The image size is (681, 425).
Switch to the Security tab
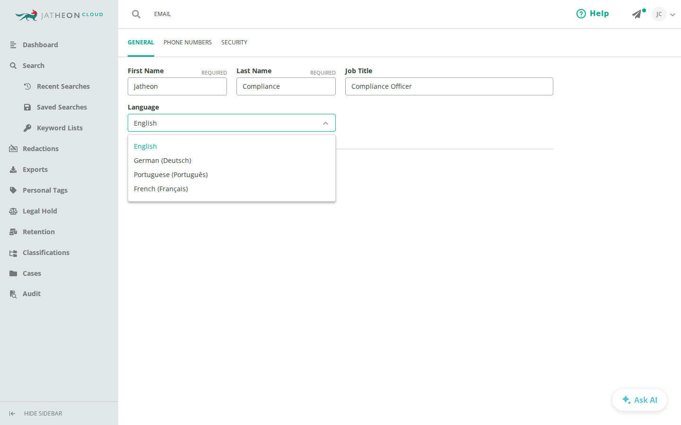[x=234, y=42]
